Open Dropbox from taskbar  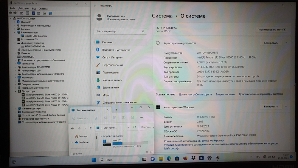pos(193,158)
